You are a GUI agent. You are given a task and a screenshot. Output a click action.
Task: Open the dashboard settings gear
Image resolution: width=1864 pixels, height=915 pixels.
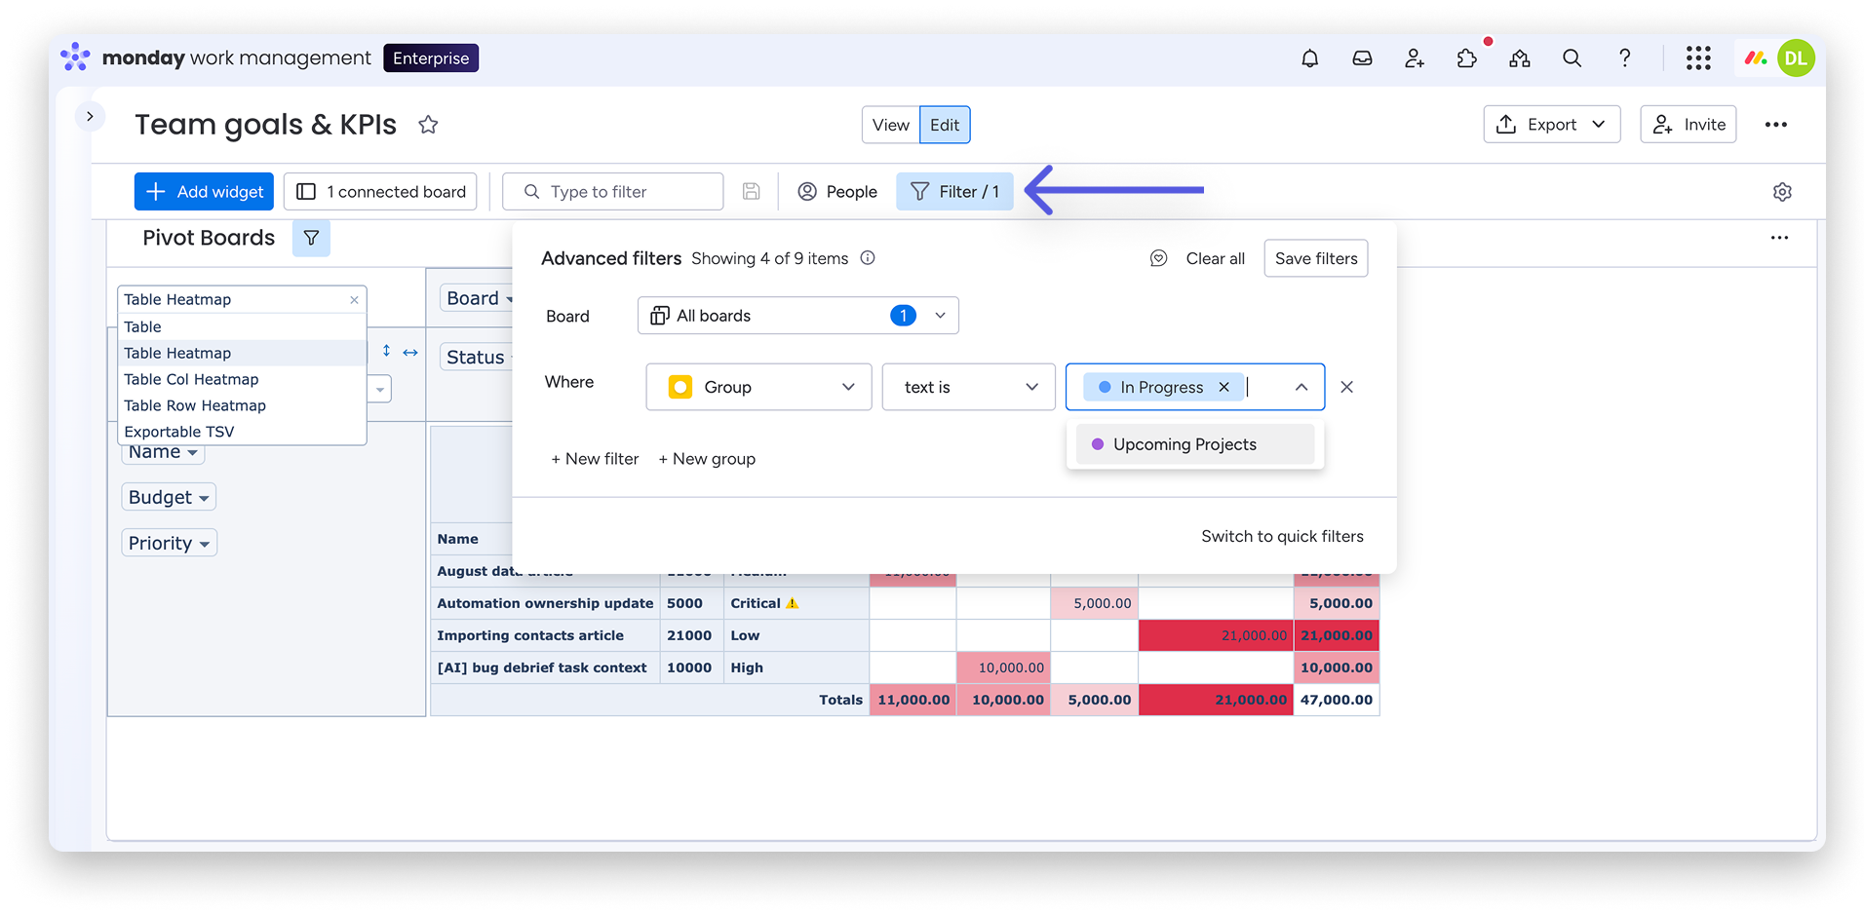pyautogui.click(x=1781, y=192)
